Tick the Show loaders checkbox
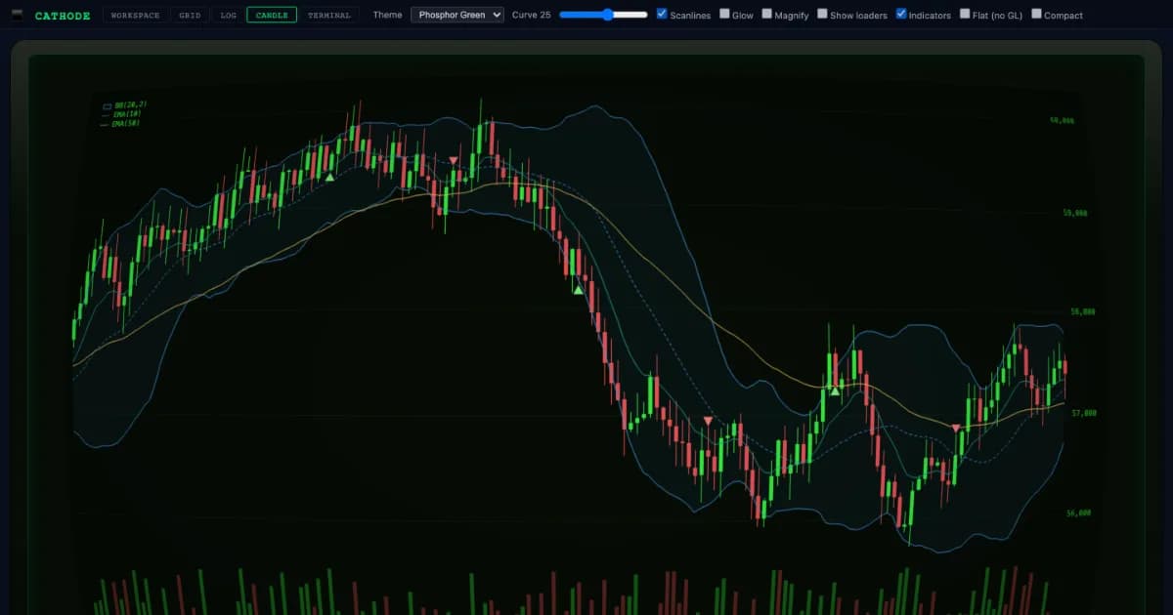This screenshot has height=615, width=1173. 822,14
